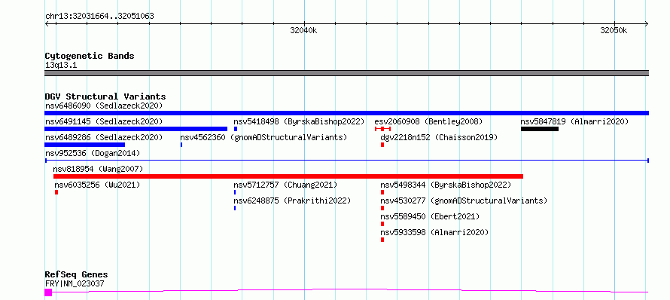Open nsv5847819 (Almarri2020) label
This screenshot has width=670, height=300.
tap(574, 121)
